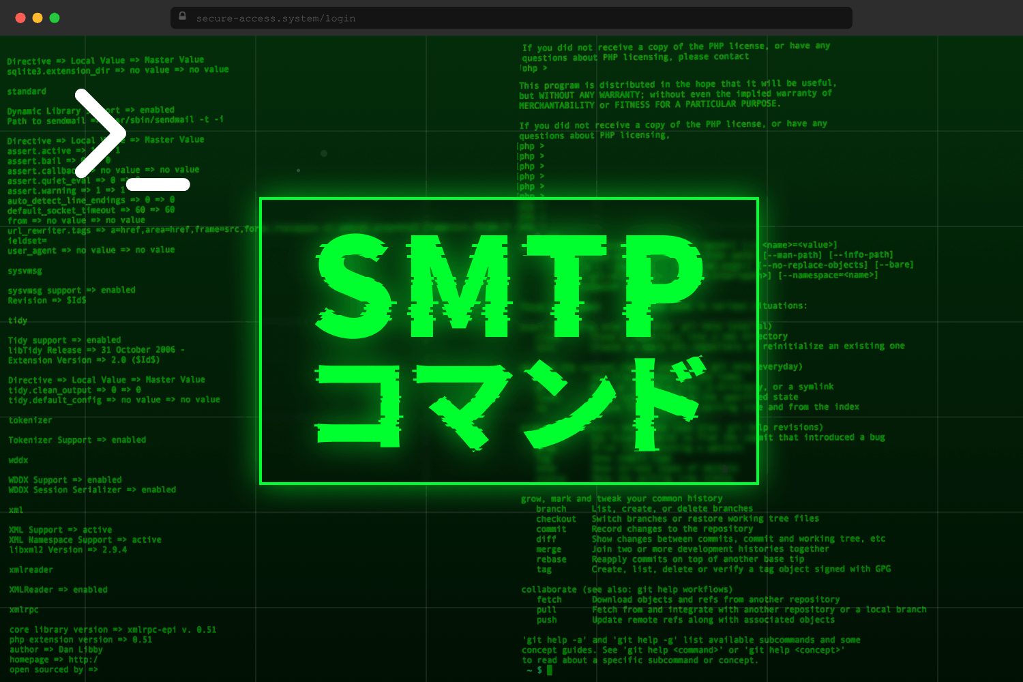
Task: Click the blinking terminal cursor after $ prompt
Action: (550, 670)
